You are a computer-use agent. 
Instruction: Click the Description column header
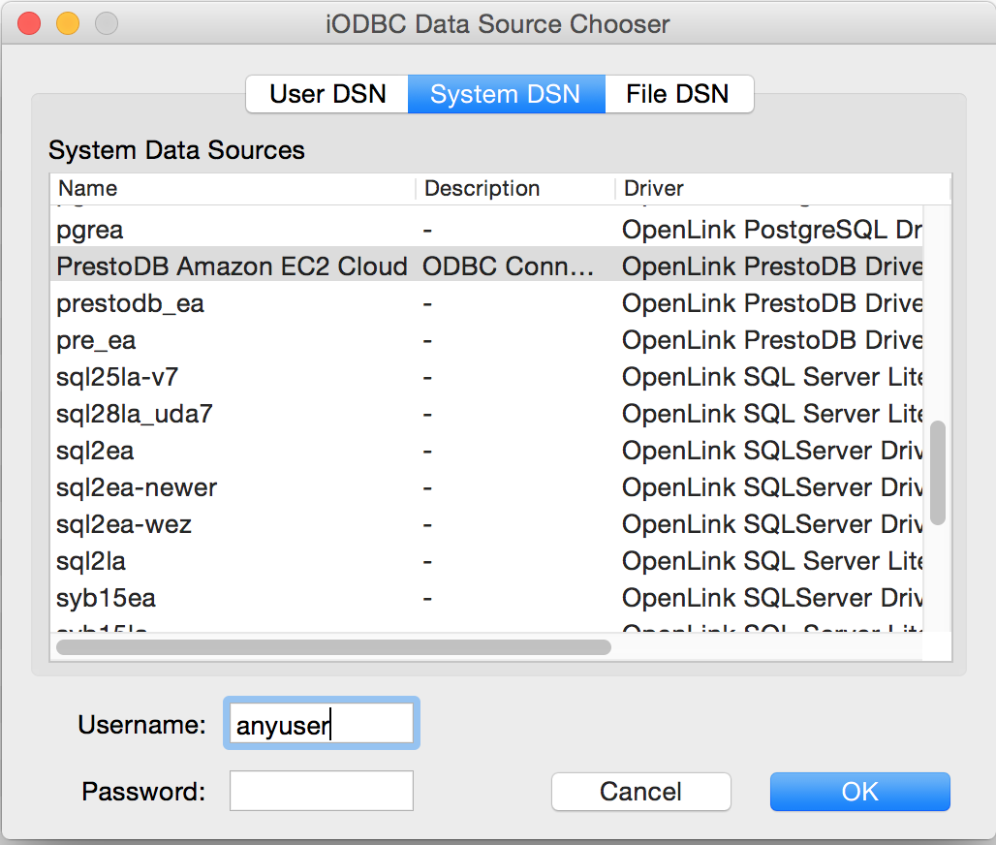(515, 189)
